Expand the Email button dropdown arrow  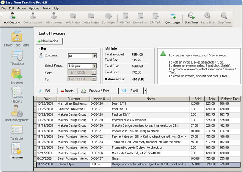tap(145, 91)
